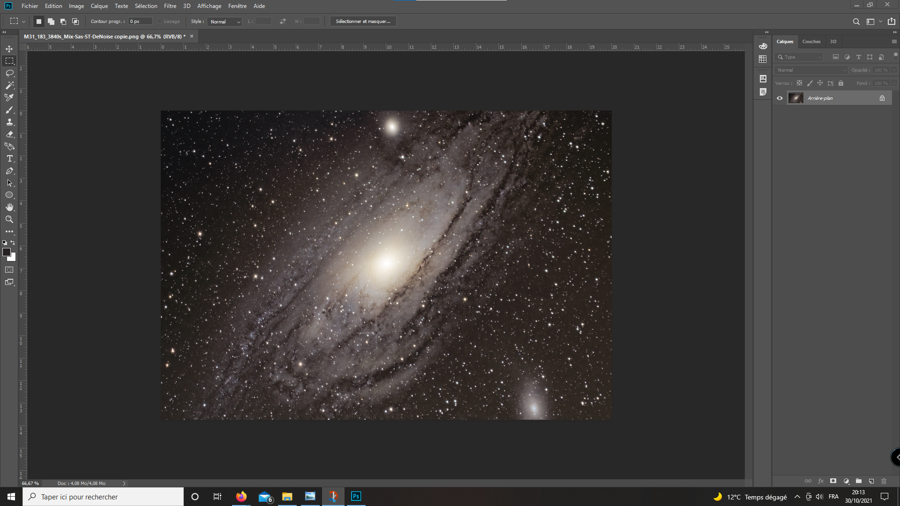Open the layer blend mode dropdown

pyautogui.click(x=811, y=70)
